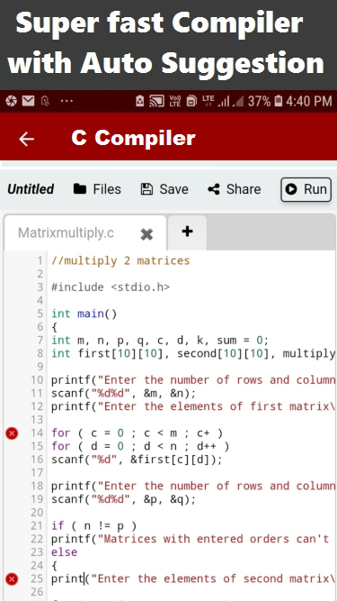Tap the three dots in the status bar

(67, 101)
